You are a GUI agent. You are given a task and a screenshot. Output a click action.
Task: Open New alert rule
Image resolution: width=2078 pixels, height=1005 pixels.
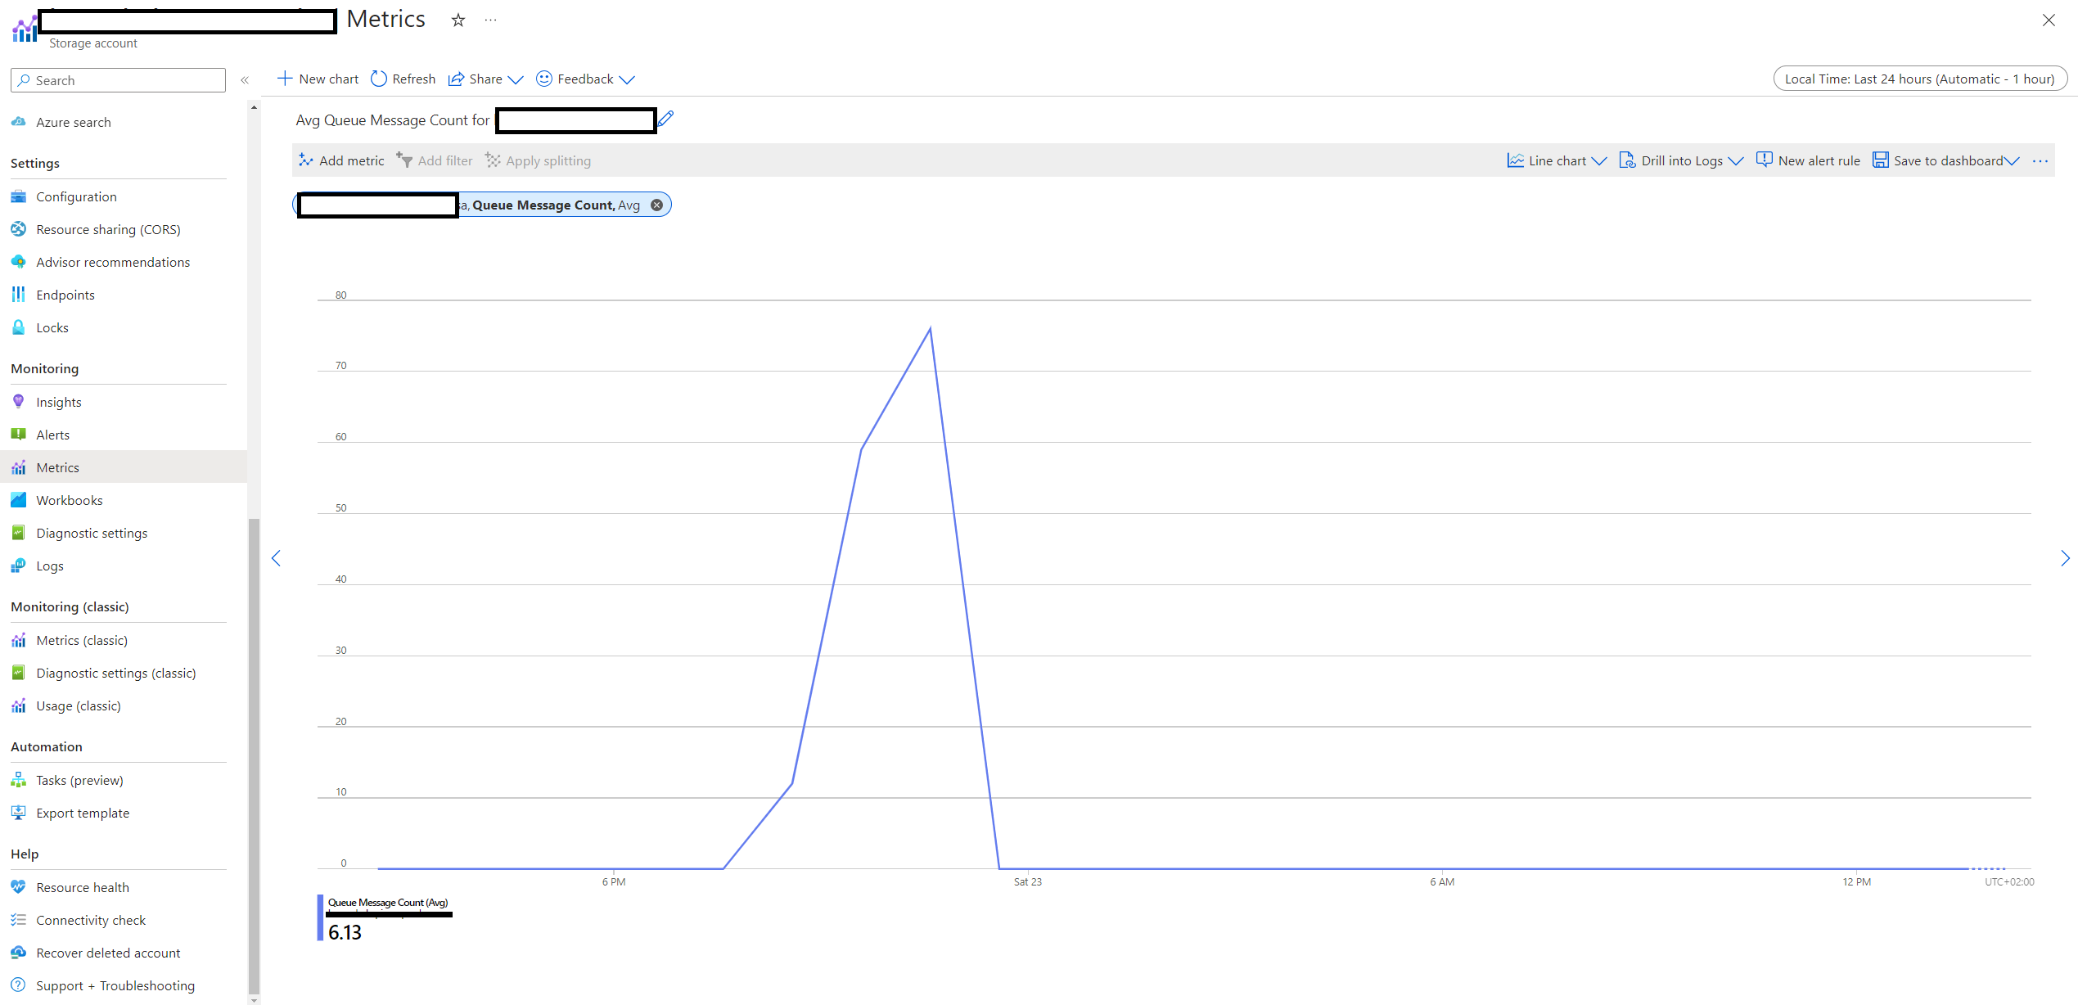point(1808,160)
